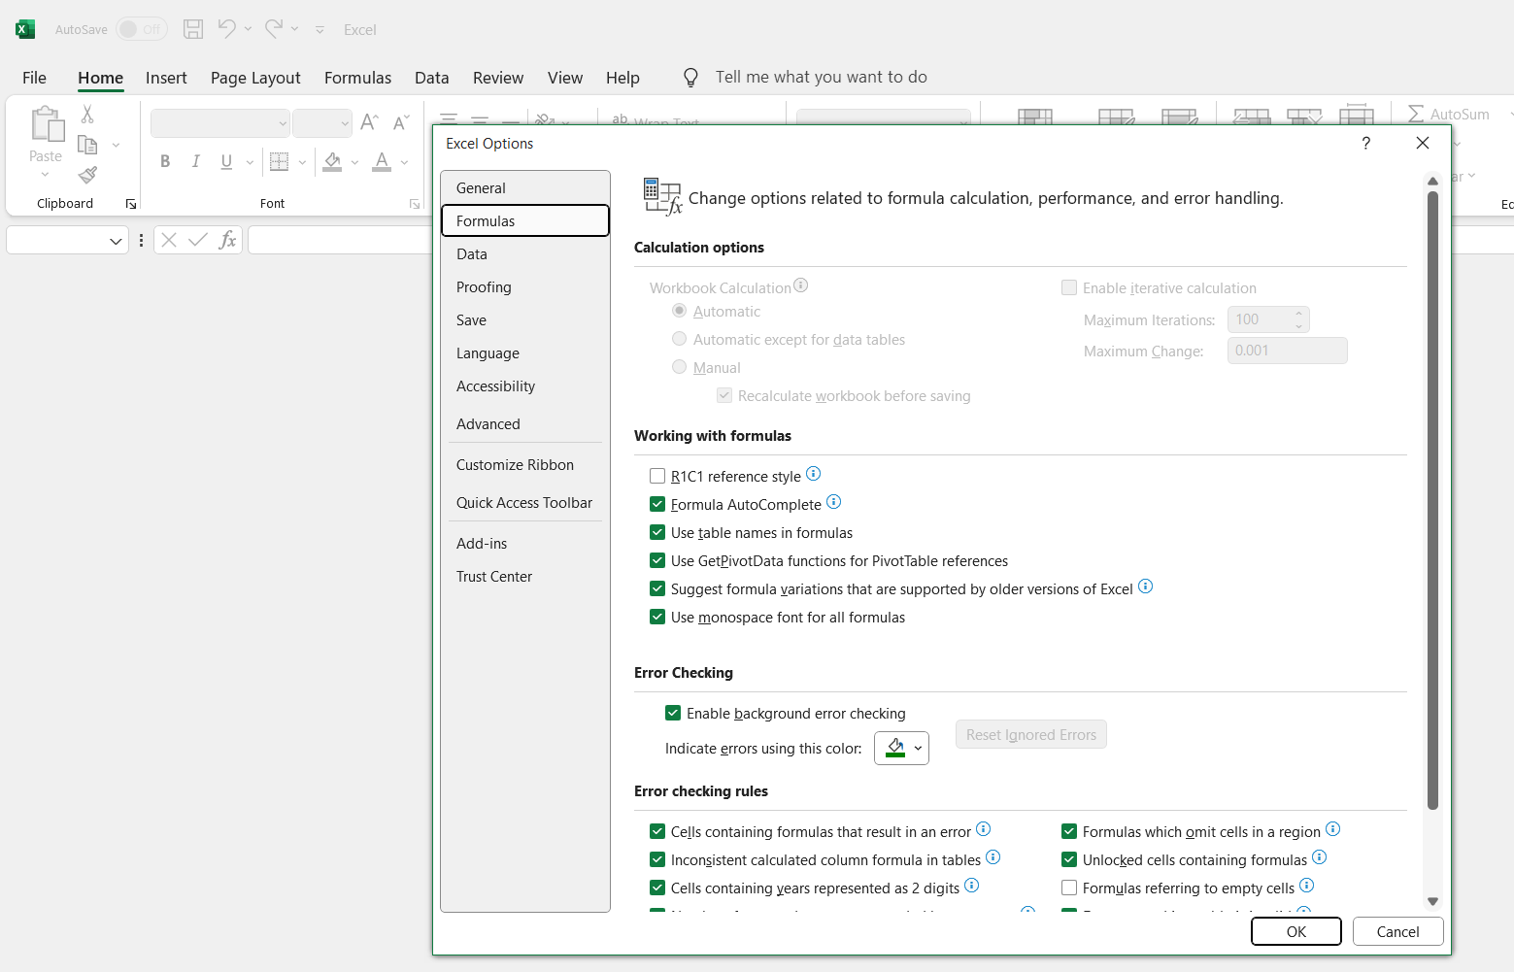Select Proofing in options list

tap(525, 287)
